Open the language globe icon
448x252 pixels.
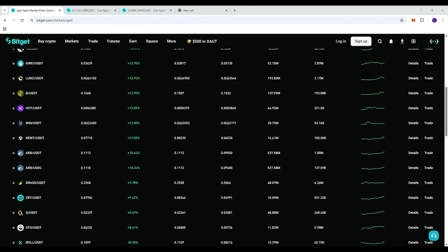coord(413,41)
